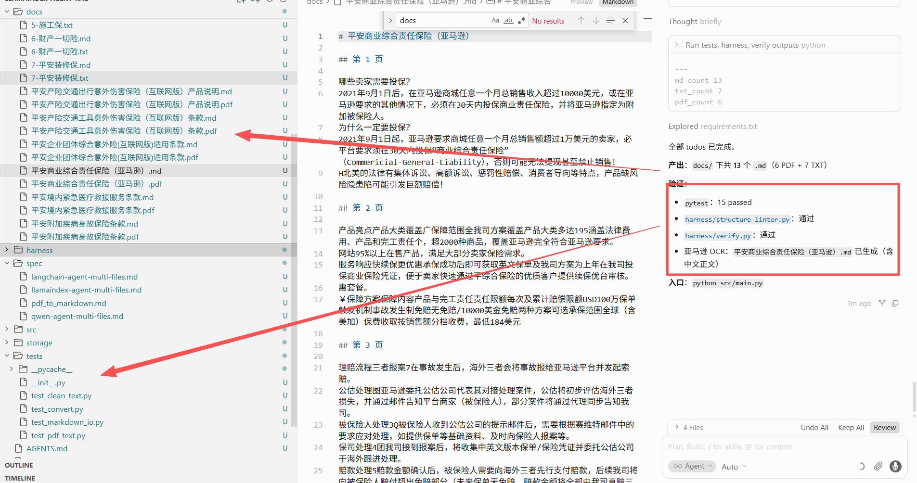Copy the chat response icon

tap(895, 303)
